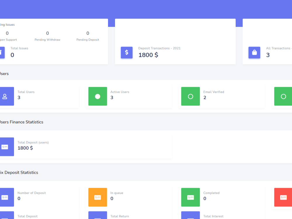Click the Email Verified value 2
The width and height of the screenshot is (292, 219).
[x=205, y=98]
